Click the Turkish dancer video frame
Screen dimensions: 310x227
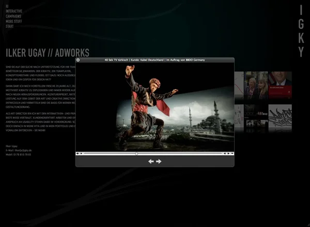point(154,107)
